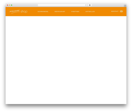The height and width of the screenshot is (112, 132).
Task: Click the browser address bar
Action: pyautogui.click(x=63, y=5)
